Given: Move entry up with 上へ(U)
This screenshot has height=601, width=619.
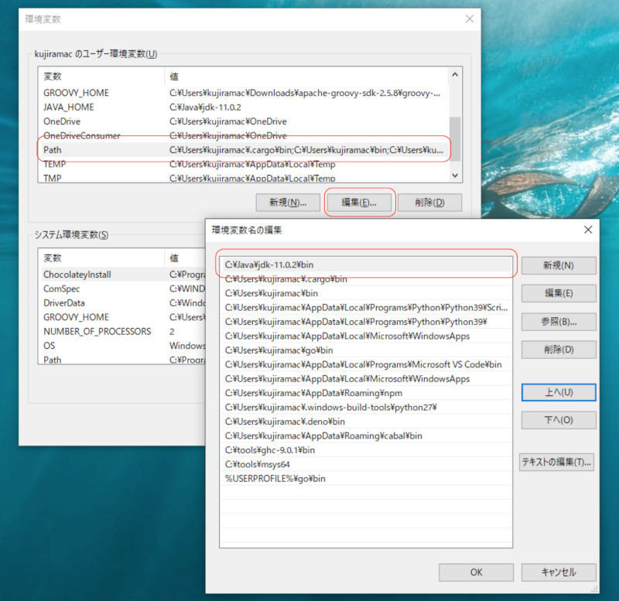Looking at the screenshot, I should pyautogui.click(x=558, y=392).
